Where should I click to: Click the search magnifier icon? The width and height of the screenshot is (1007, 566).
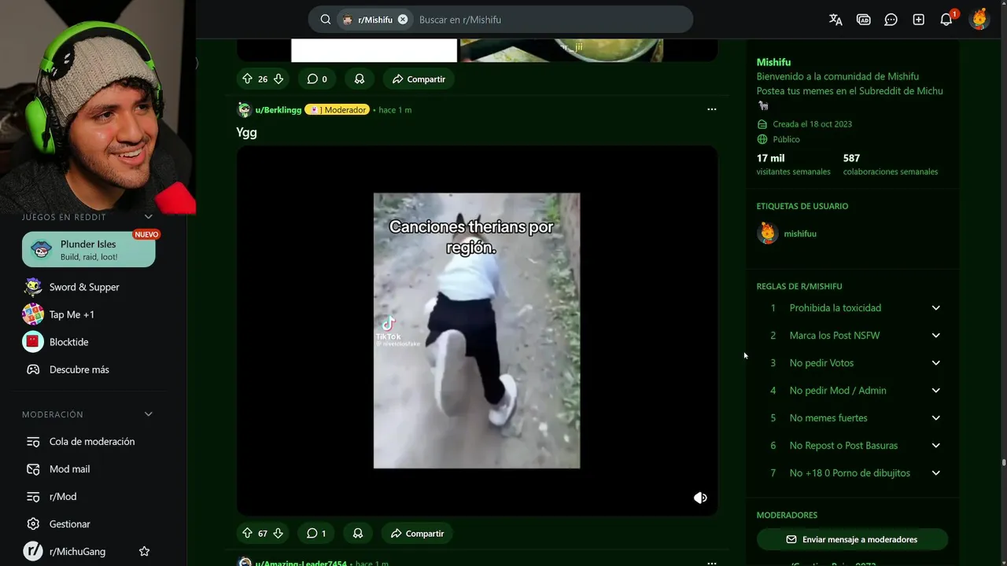[325, 20]
